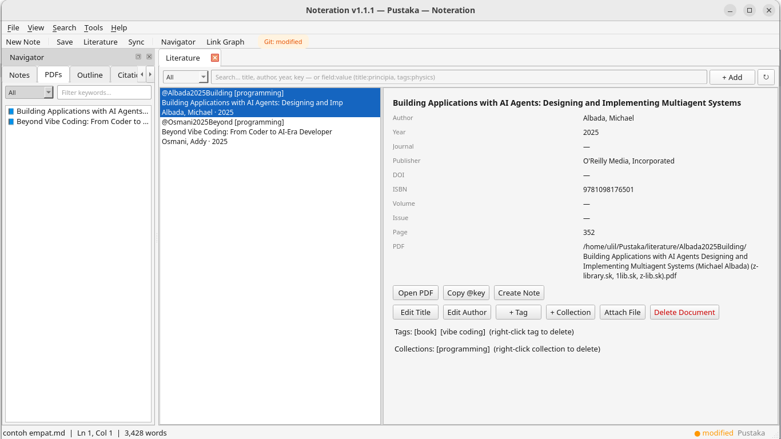
Task: Click Edit Title button
Action: click(x=416, y=312)
